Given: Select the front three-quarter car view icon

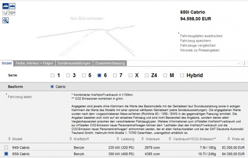Looking at the screenshot, I should [x=6, y=6].
